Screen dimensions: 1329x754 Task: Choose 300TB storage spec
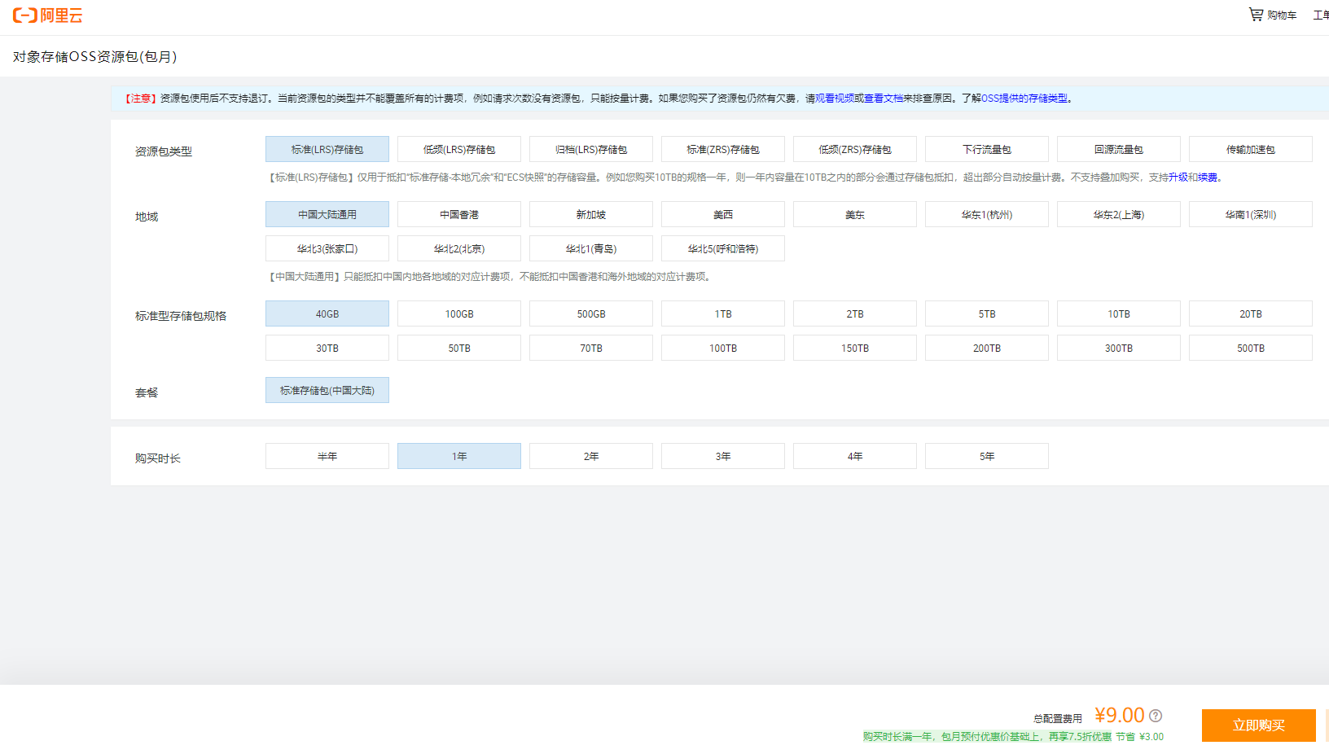pyautogui.click(x=1119, y=348)
